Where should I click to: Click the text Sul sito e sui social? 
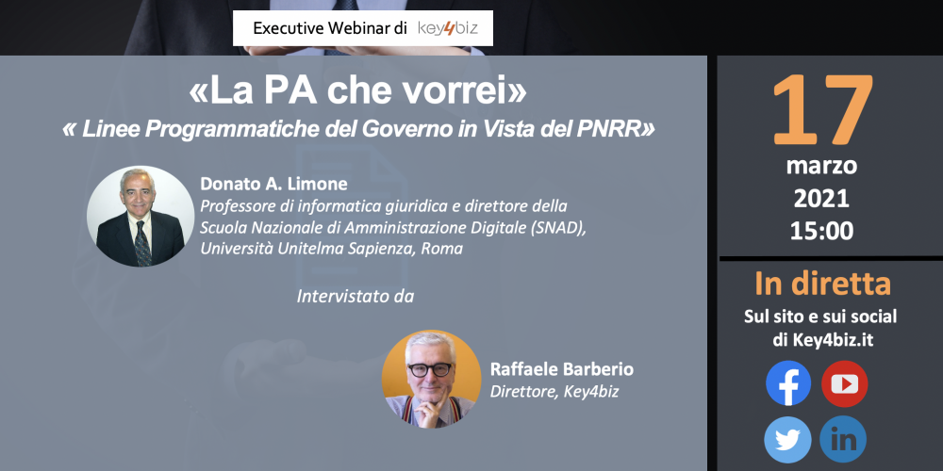click(x=820, y=316)
